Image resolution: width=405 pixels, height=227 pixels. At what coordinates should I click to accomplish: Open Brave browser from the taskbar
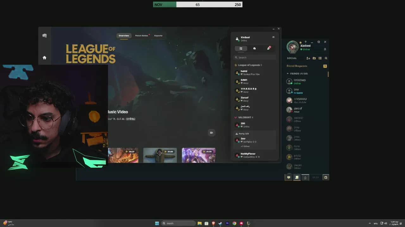(213, 223)
